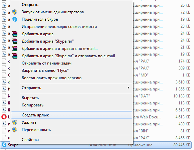Click the 10 183 КБ size value
Screen dimensions: 194x150
pos(182,96)
